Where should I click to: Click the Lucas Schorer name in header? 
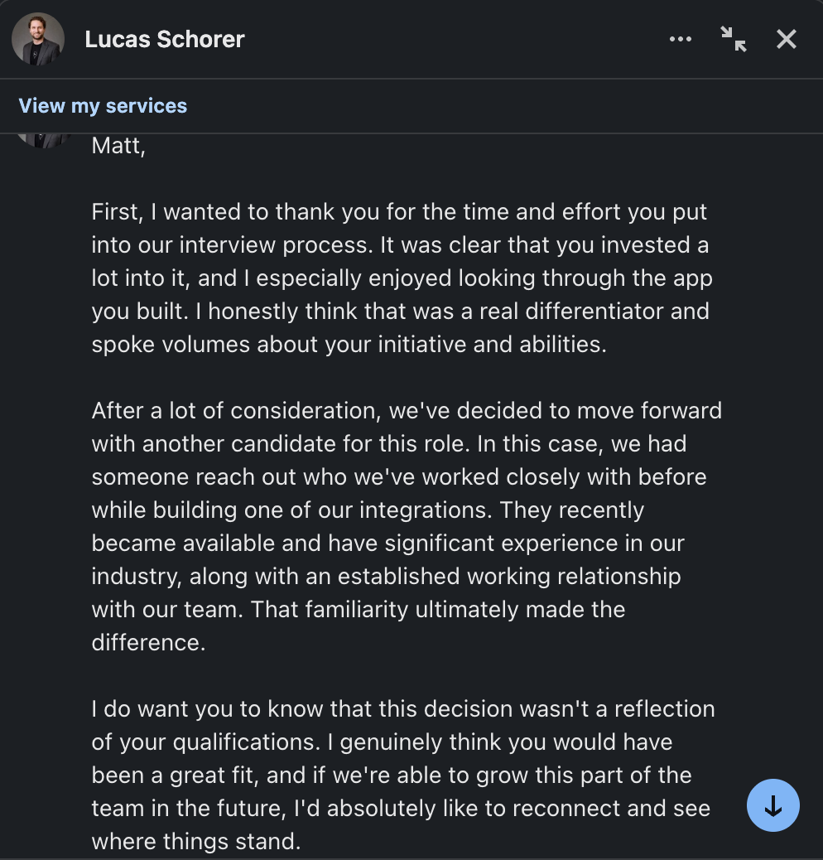165,40
